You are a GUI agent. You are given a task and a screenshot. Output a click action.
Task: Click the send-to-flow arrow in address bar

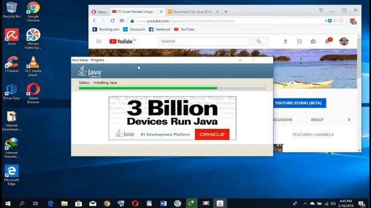point(335,21)
